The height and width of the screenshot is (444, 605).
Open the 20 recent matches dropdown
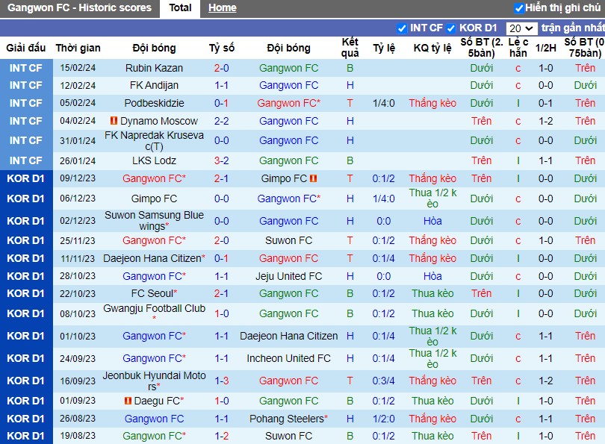pyautogui.click(x=521, y=28)
